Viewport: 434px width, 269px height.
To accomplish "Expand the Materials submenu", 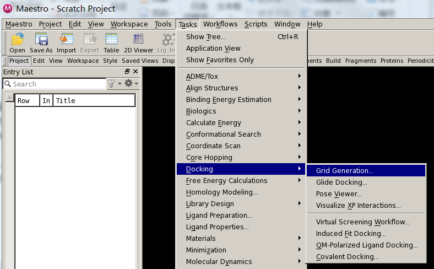I will coord(241,238).
